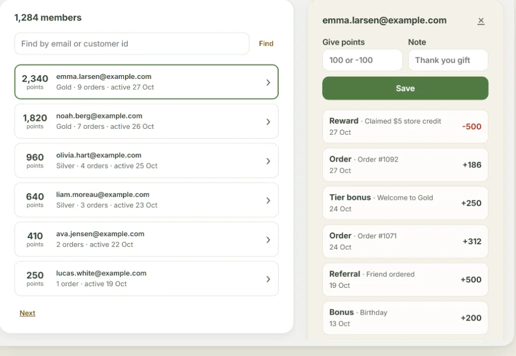Click the Reward claimed $5 store credit entry
The height and width of the screenshot is (356, 516).
click(x=405, y=126)
